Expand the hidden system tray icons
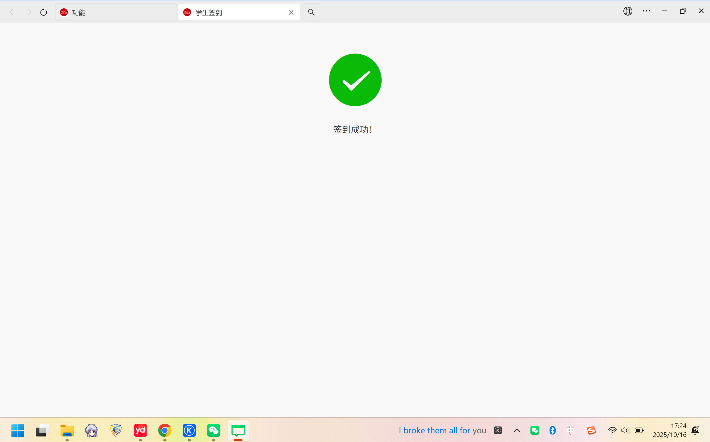This screenshot has width=710, height=442. (x=517, y=430)
